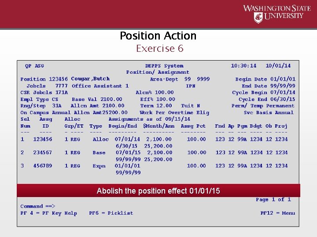
Task: Click the 'Base' type in row 2
Action: [99, 153]
